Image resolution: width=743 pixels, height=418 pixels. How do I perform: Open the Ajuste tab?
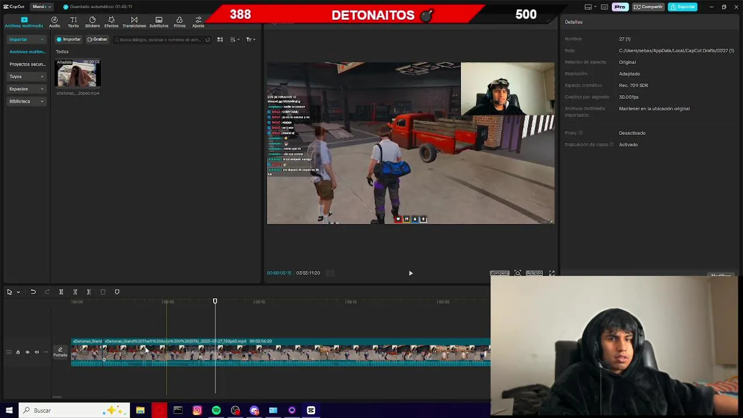(x=198, y=22)
